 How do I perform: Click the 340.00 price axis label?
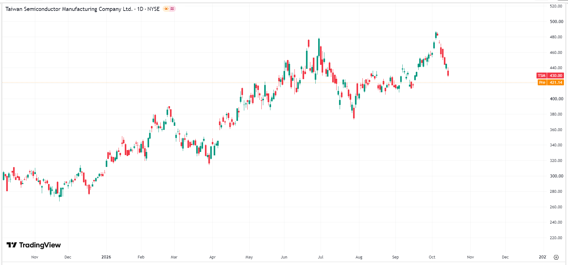[x=556, y=145]
